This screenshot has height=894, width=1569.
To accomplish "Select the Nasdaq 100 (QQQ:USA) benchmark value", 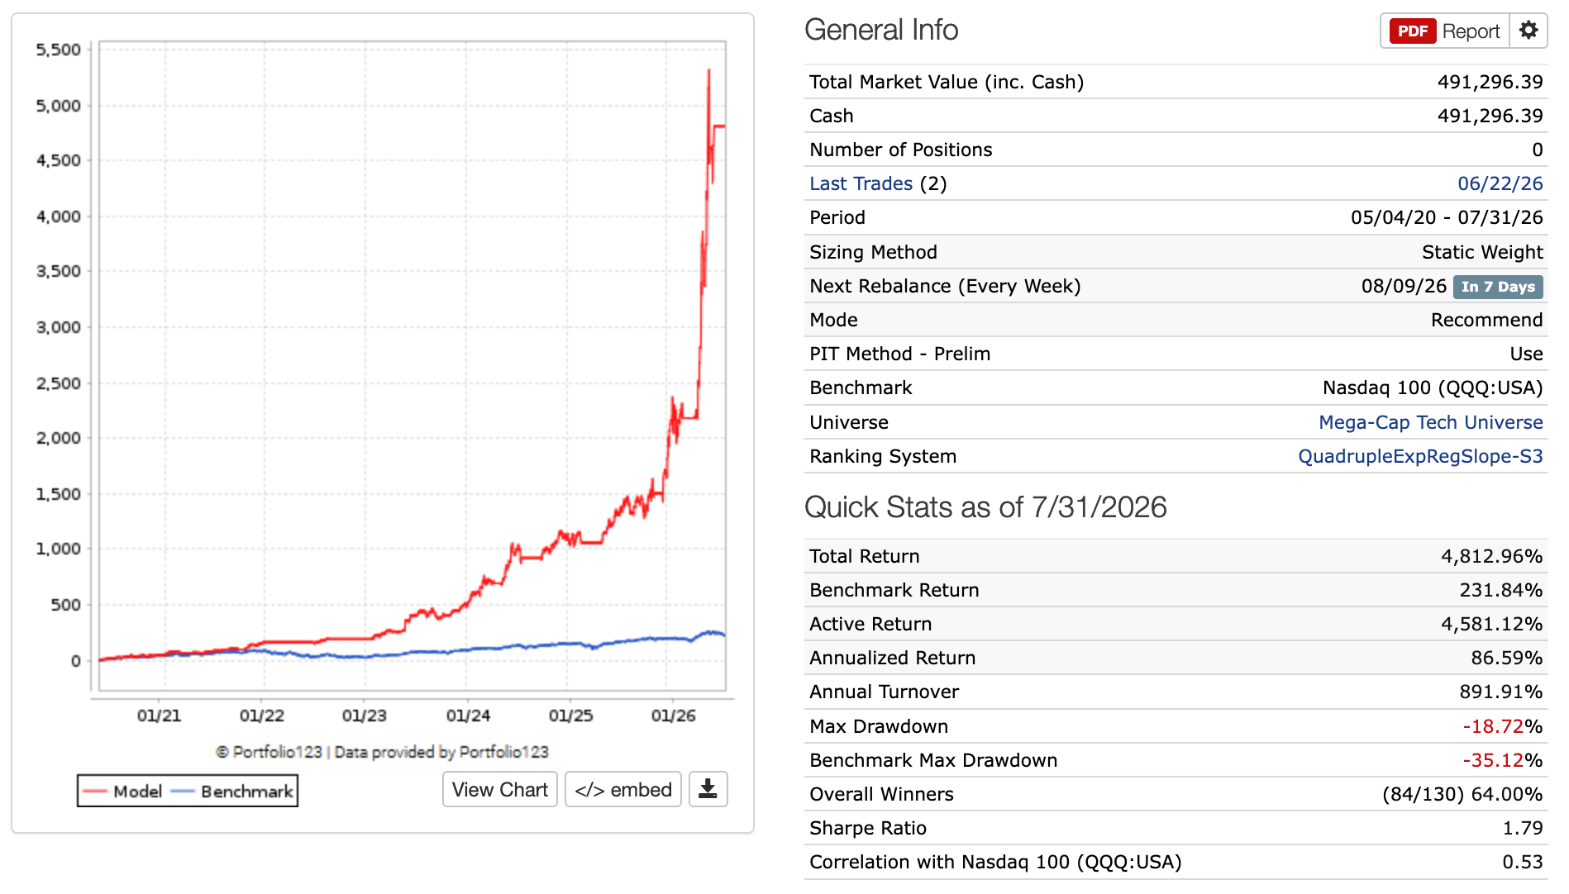I will point(1433,388).
